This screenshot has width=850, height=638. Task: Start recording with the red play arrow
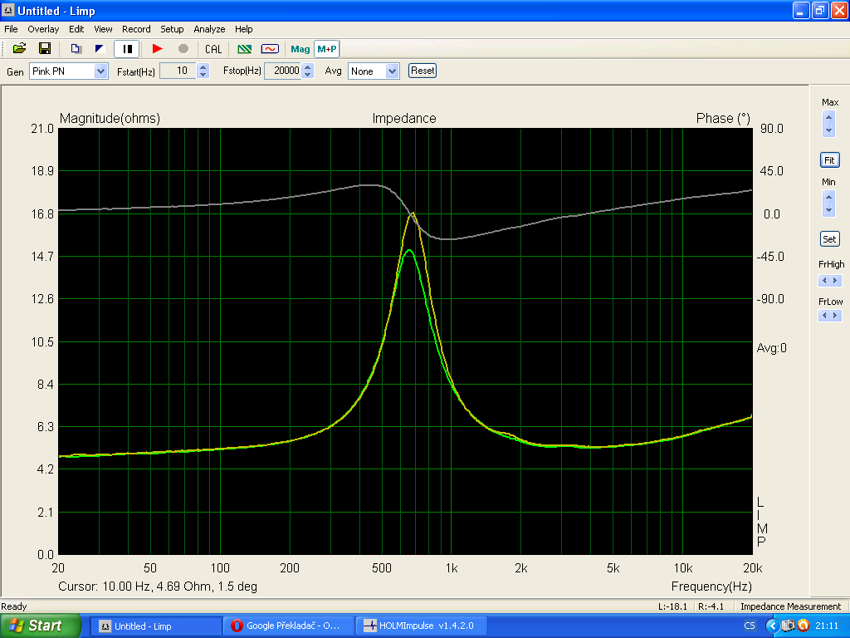[x=157, y=49]
